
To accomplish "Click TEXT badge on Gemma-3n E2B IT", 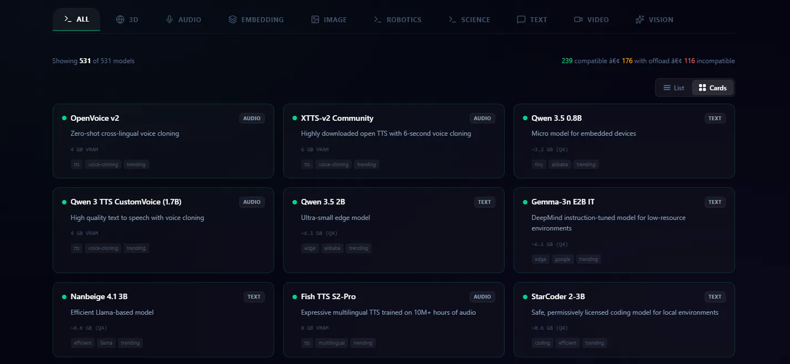I will [715, 202].
